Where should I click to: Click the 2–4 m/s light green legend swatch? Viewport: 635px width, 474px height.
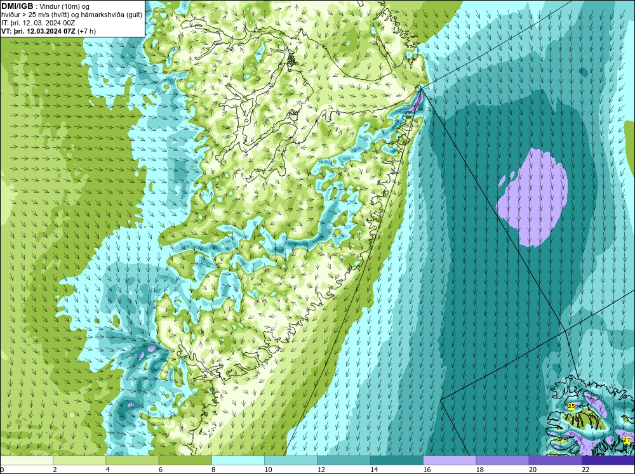tap(79, 460)
